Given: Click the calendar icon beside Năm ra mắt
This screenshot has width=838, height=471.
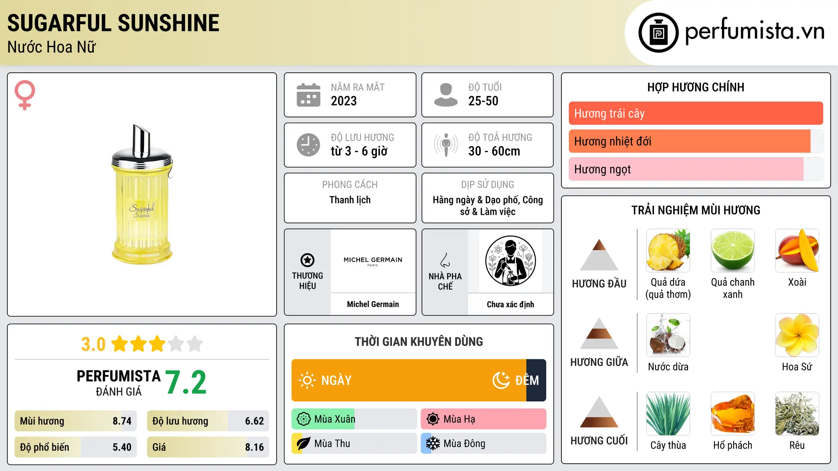Looking at the screenshot, I should pyautogui.click(x=309, y=95).
